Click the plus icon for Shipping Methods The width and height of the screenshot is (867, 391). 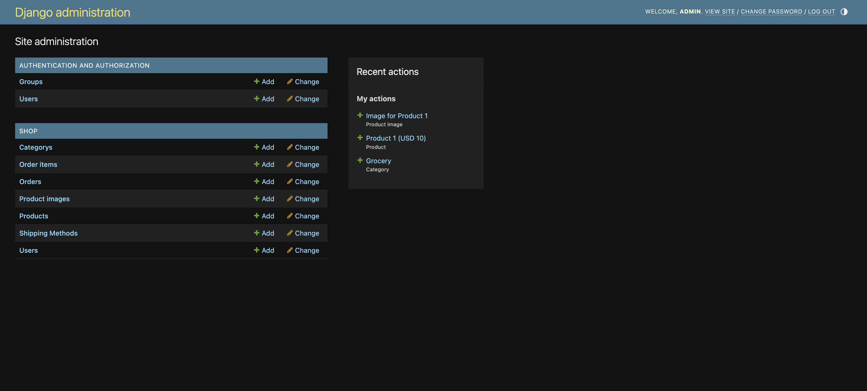(x=256, y=233)
